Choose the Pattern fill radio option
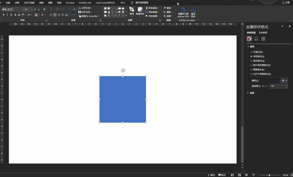Image resolution: width=293 pixels, height=177 pixels. pyautogui.click(x=251, y=70)
